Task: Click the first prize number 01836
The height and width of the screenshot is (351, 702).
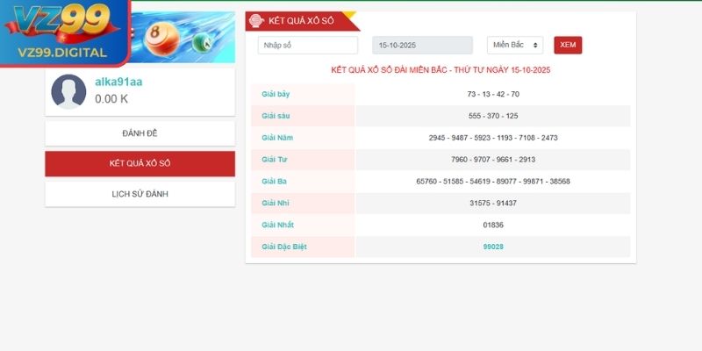Action: pyautogui.click(x=493, y=225)
